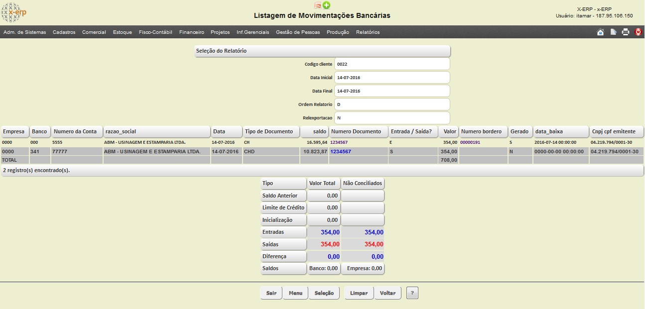Click the Voltar button
The width and height of the screenshot is (645, 309).
(387, 293)
